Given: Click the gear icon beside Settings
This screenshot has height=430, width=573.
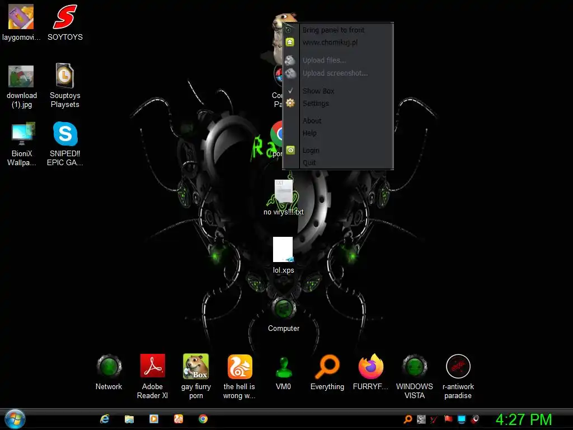Looking at the screenshot, I should point(290,103).
